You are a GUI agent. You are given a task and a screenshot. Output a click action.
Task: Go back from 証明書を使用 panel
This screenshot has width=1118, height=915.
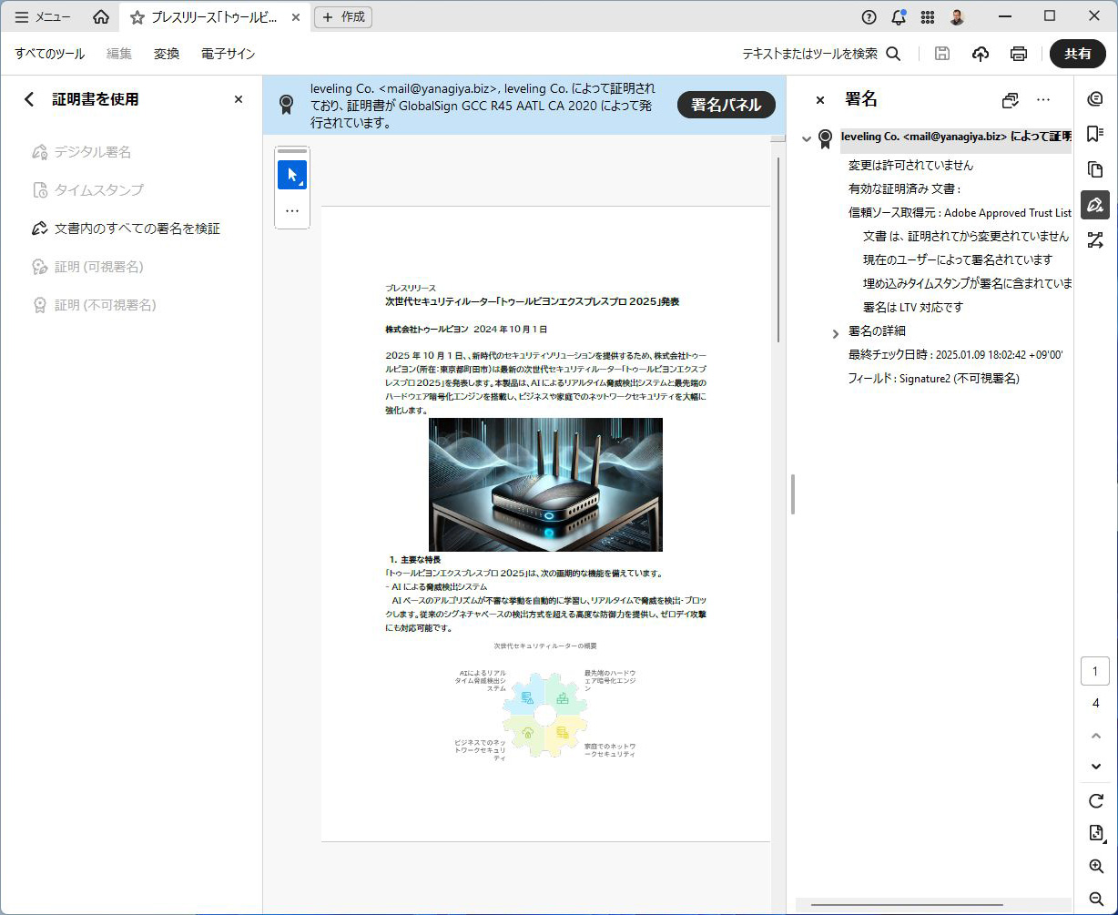[x=29, y=99]
